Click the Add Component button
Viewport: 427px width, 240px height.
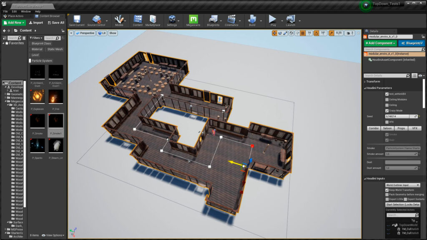pyautogui.click(x=380, y=43)
